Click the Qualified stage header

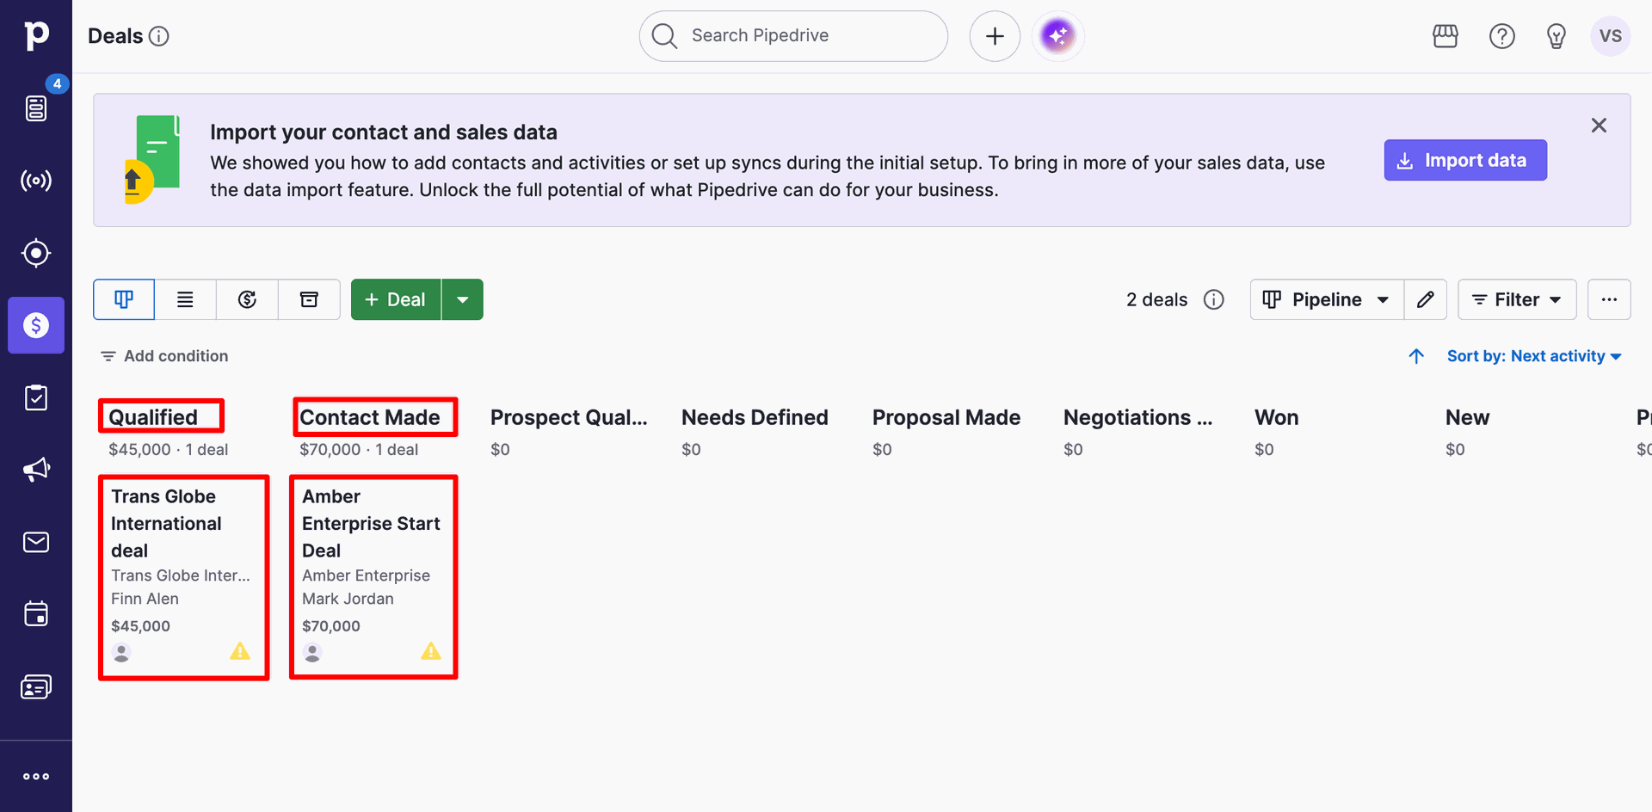pyautogui.click(x=153, y=417)
